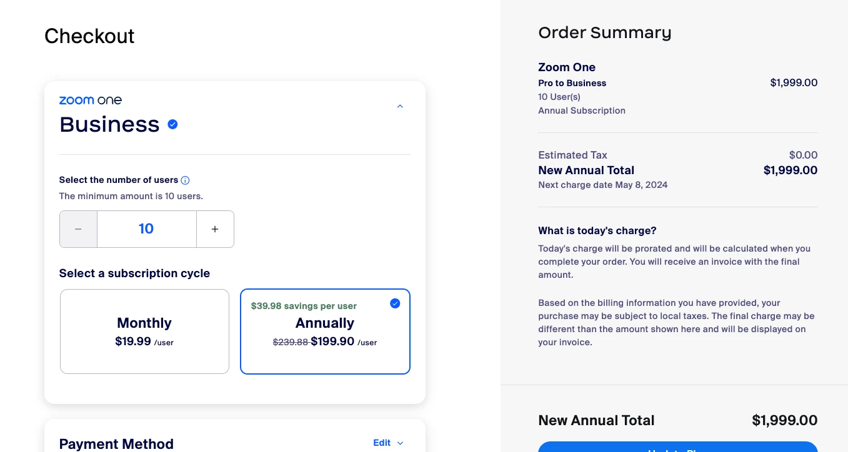Click "10 User(s)" in order summary
Image resolution: width=848 pixels, height=452 pixels.
coord(559,97)
